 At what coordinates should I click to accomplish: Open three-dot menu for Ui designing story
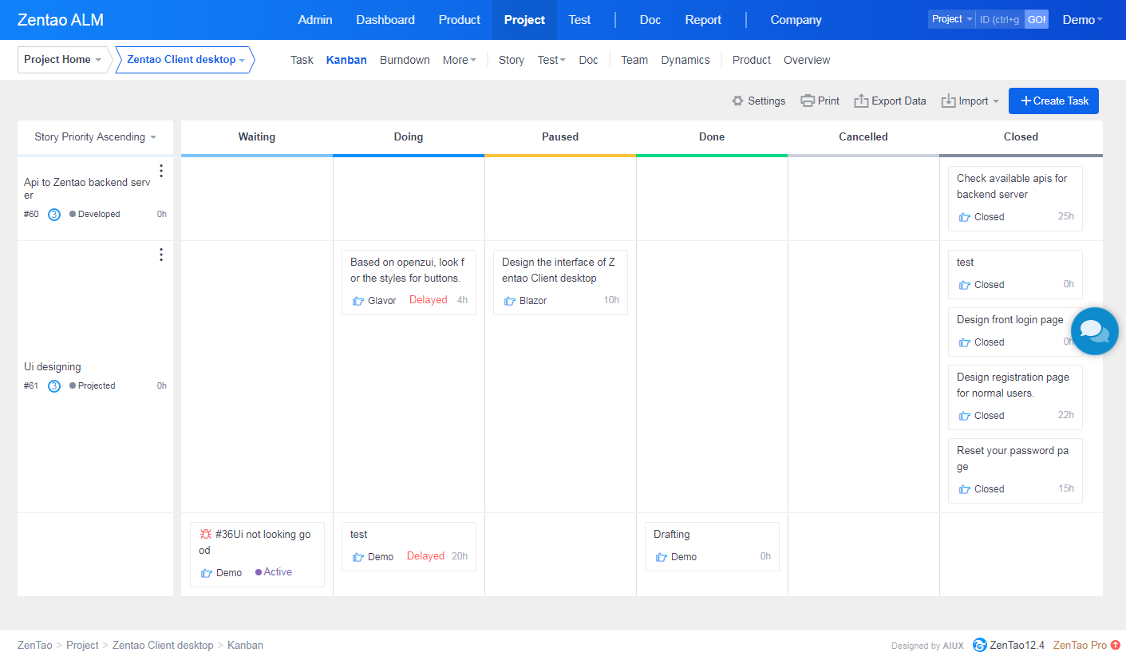161,255
